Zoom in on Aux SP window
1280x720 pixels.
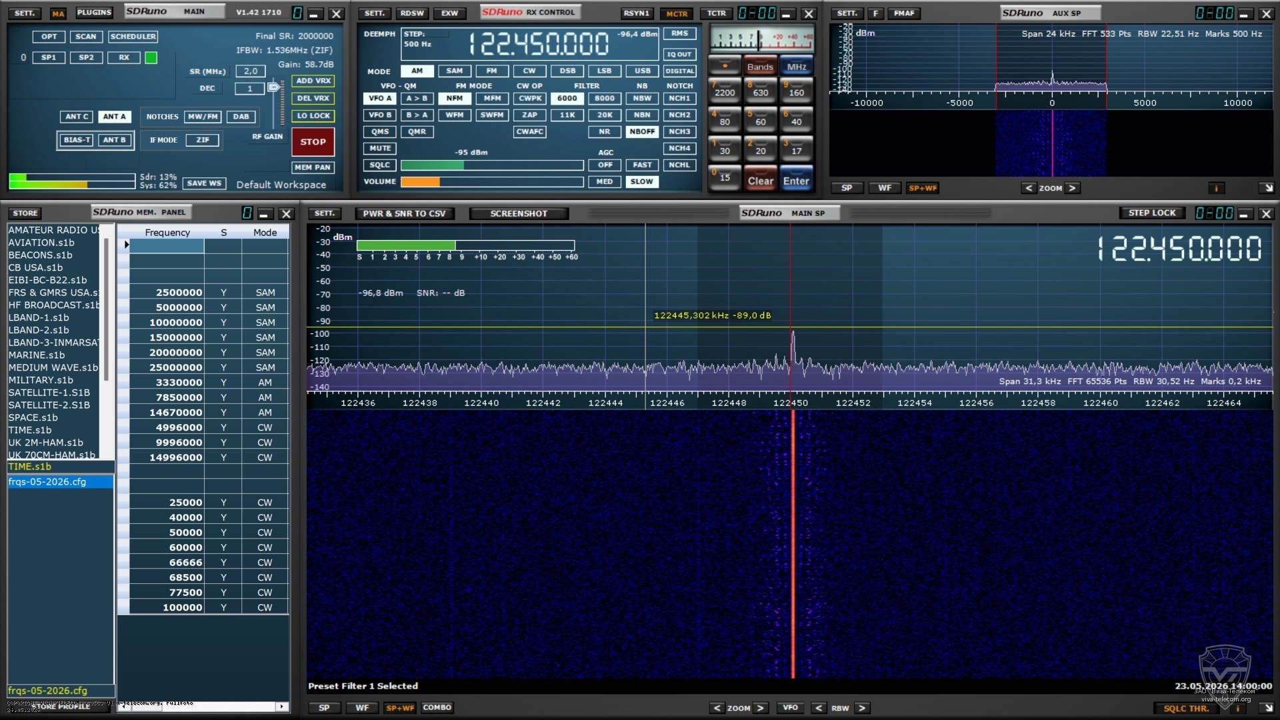click(1072, 188)
